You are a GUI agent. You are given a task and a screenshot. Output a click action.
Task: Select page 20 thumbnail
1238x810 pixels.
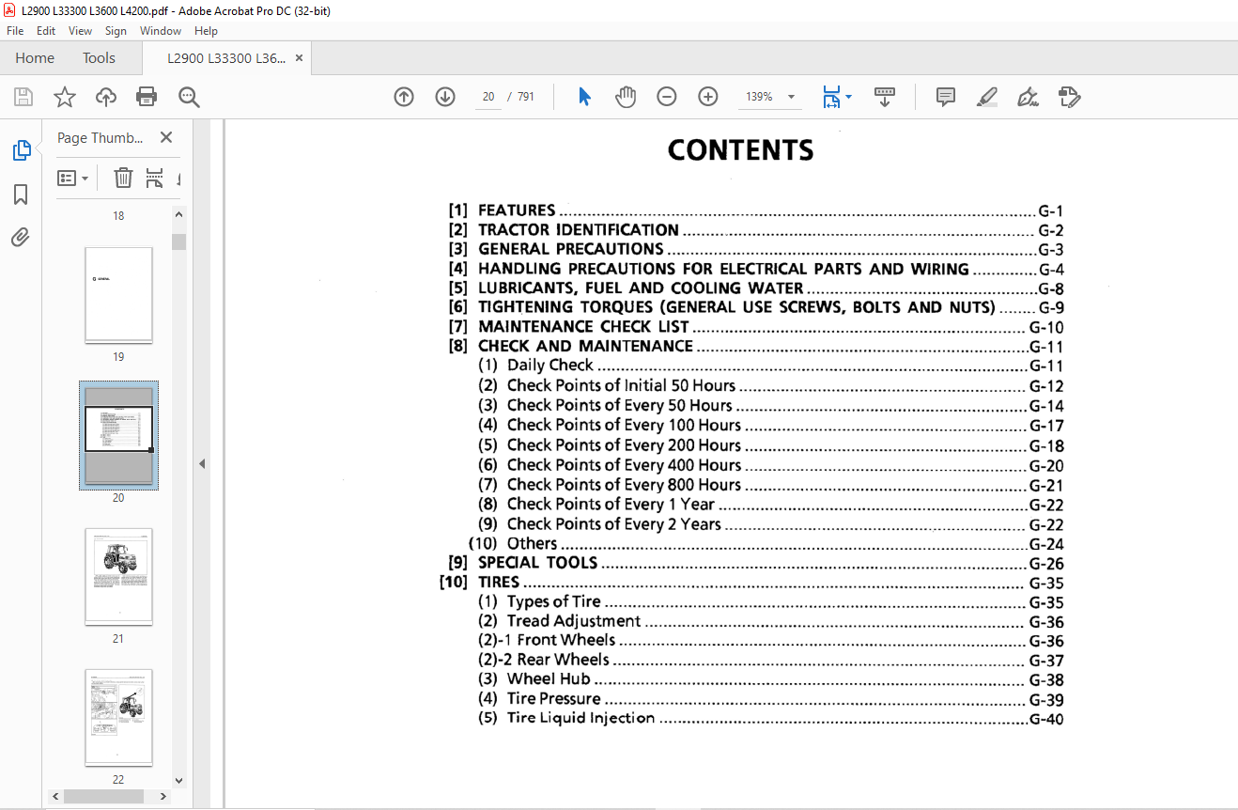[x=118, y=435]
